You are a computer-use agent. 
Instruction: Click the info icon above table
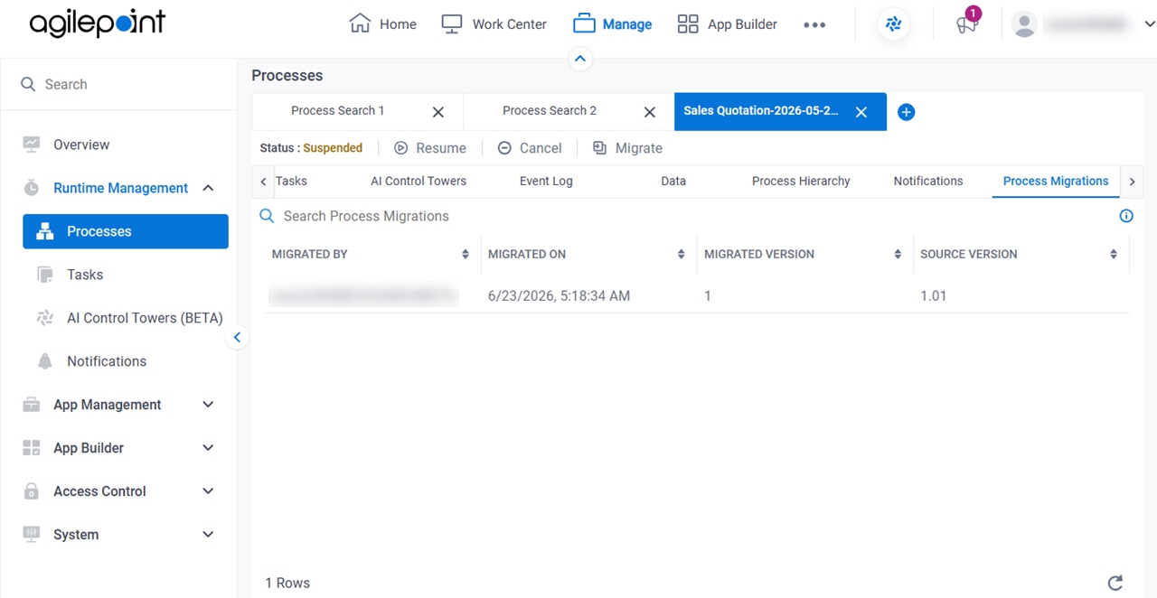(x=1126, y=216)
